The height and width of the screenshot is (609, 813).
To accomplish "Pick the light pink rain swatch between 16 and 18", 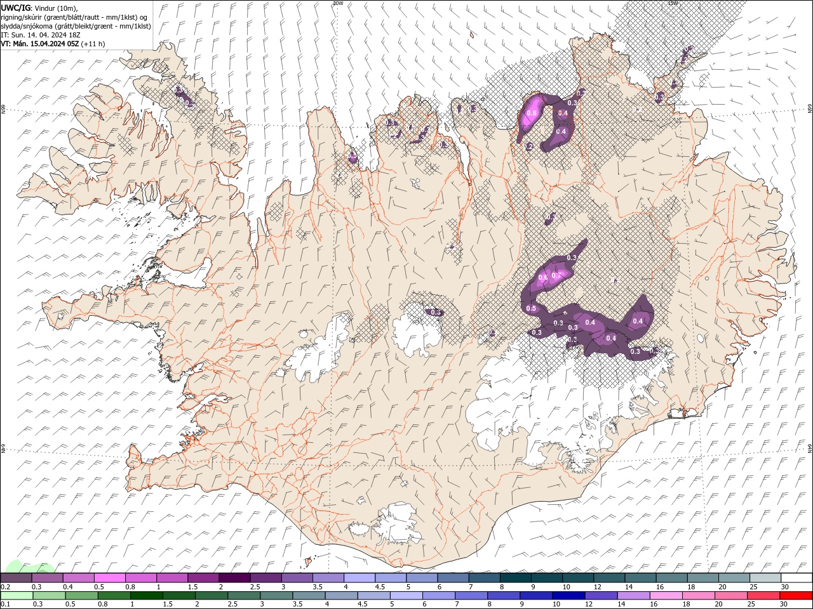I will tap(666, 596).
